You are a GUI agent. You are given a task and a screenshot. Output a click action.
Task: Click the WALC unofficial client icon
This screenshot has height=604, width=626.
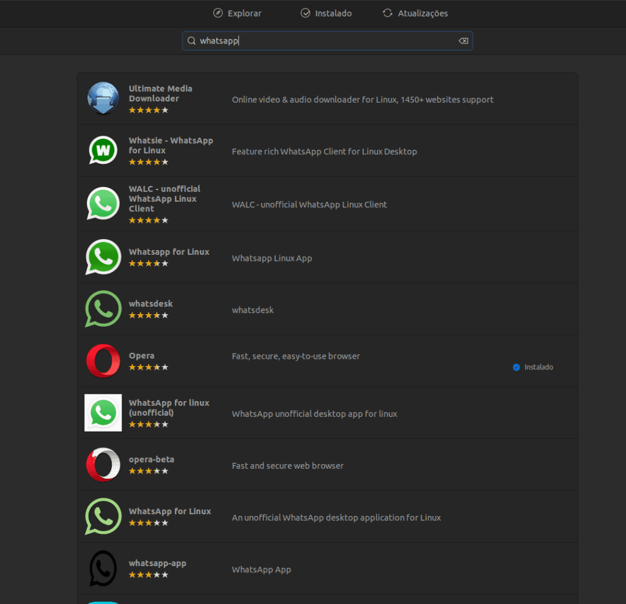(x=103, y=203)
